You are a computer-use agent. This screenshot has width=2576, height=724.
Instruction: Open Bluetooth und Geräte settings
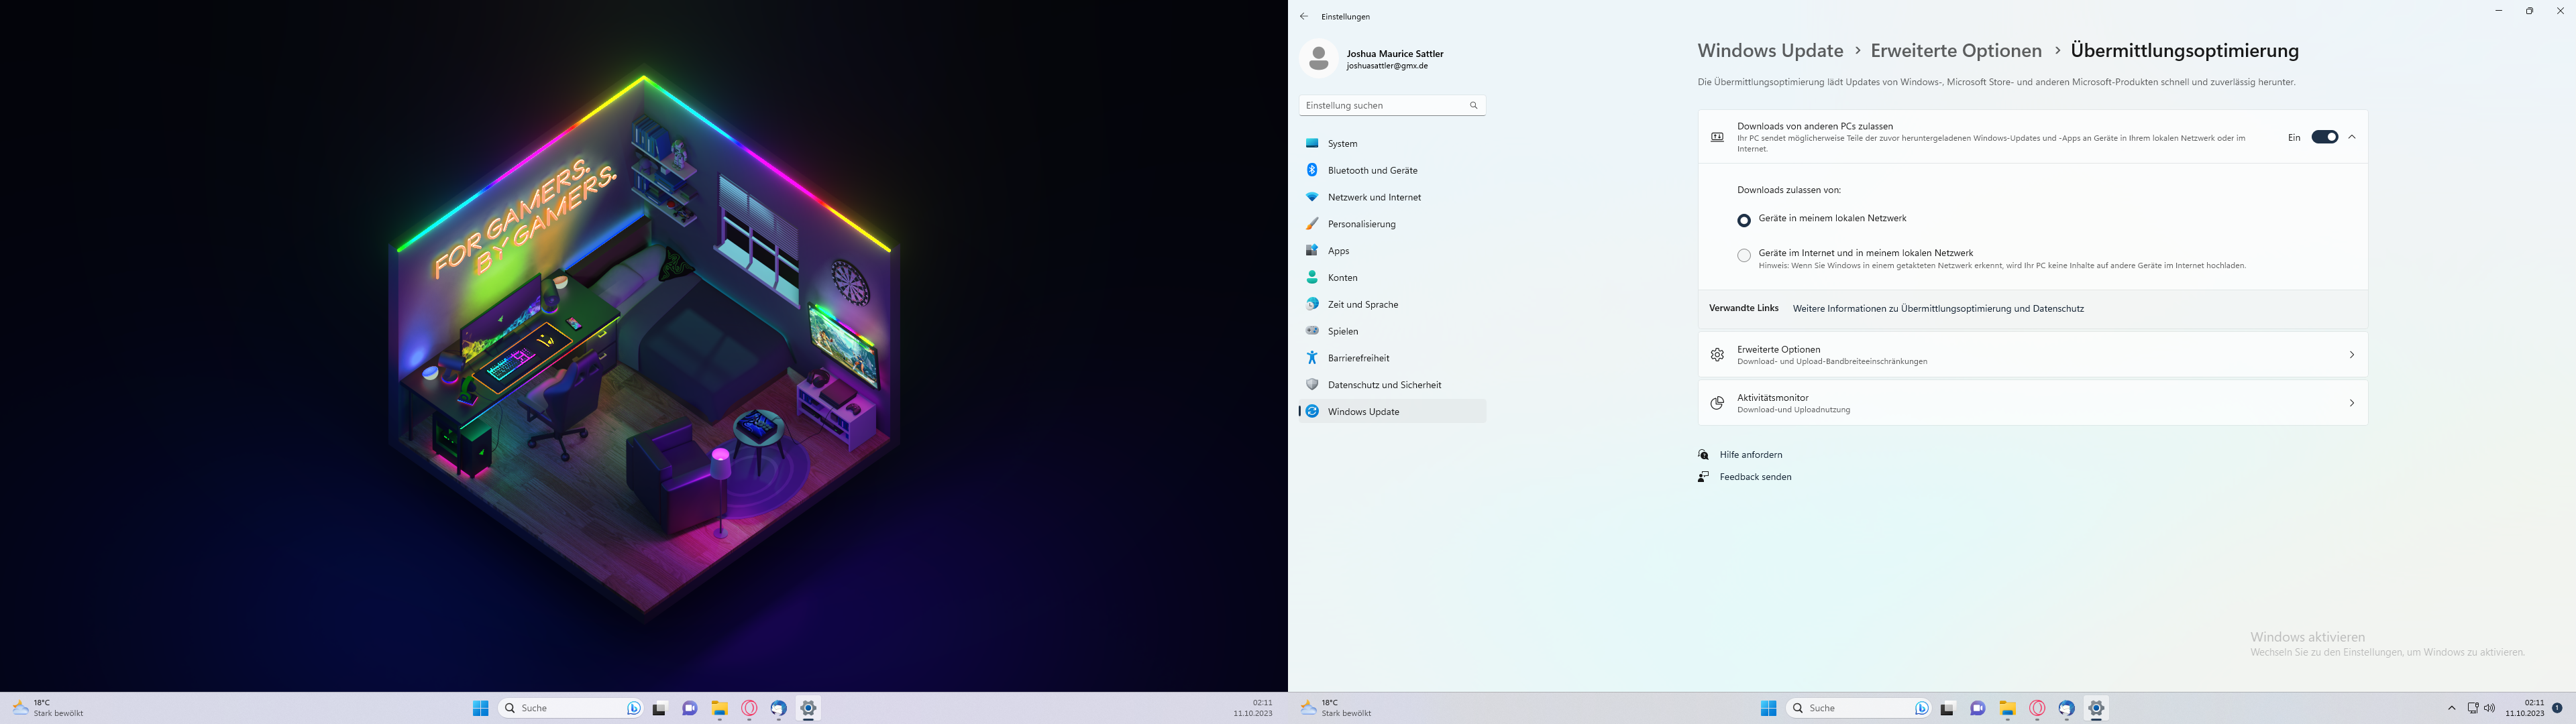[1392, 171]
